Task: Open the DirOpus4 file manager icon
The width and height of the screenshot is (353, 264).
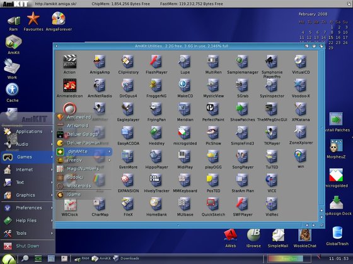Action: tap(128, 88)
